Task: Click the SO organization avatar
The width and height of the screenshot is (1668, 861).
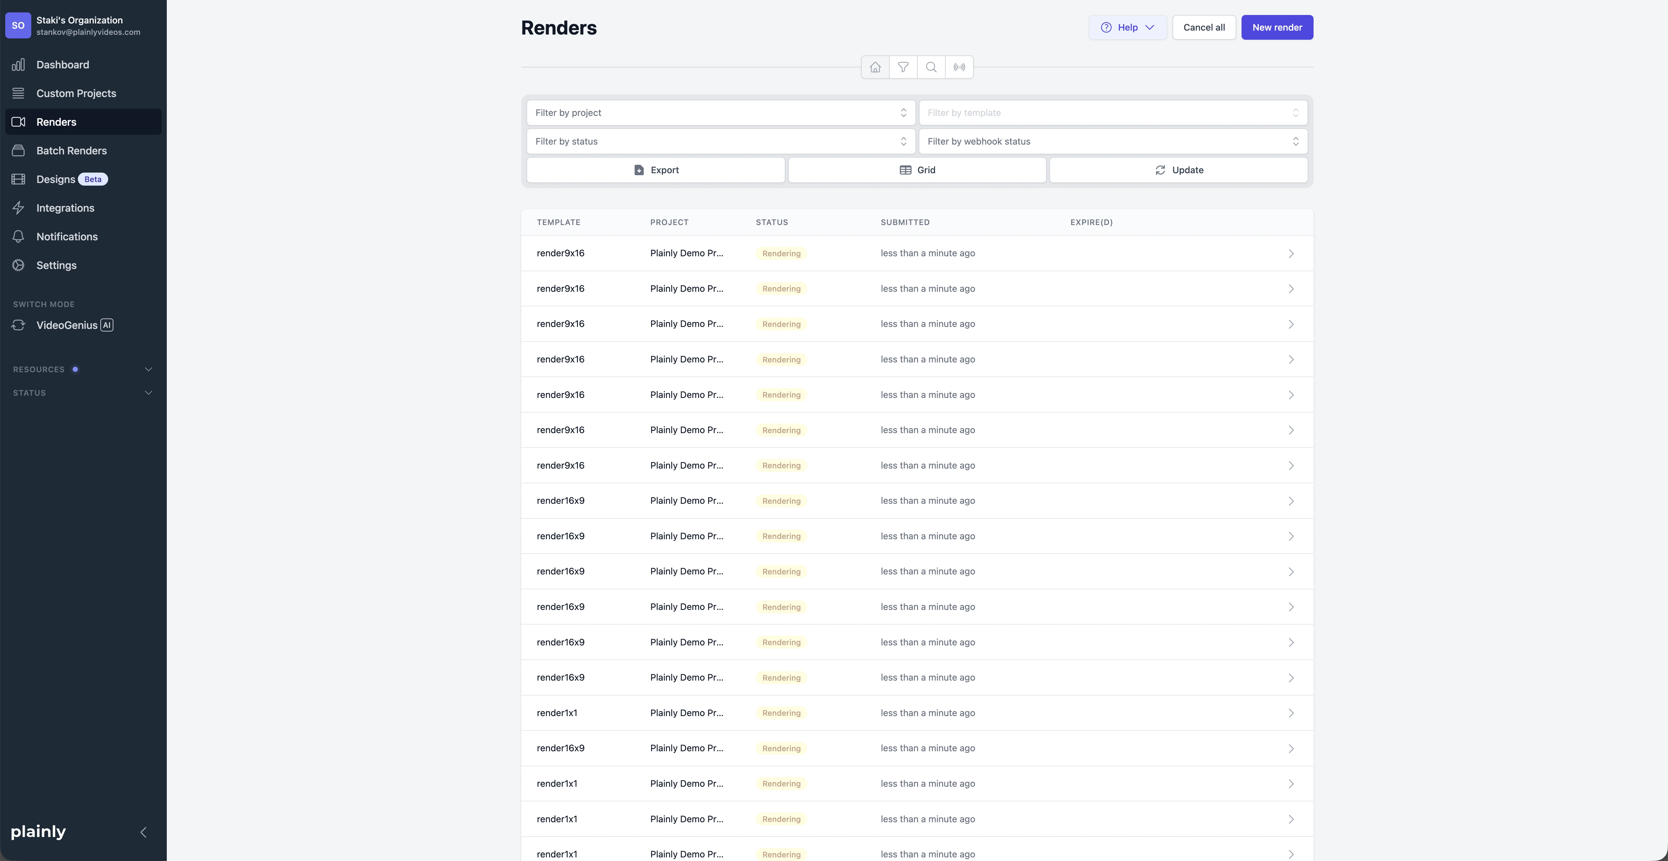Action: [x=18, y=26]
